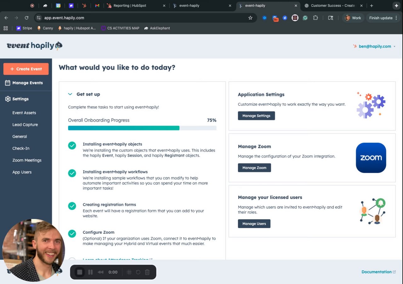Screen dimensions: 403x284
Task: Click the green check for Installing event•hapily objects
Action: click(72, 145)
